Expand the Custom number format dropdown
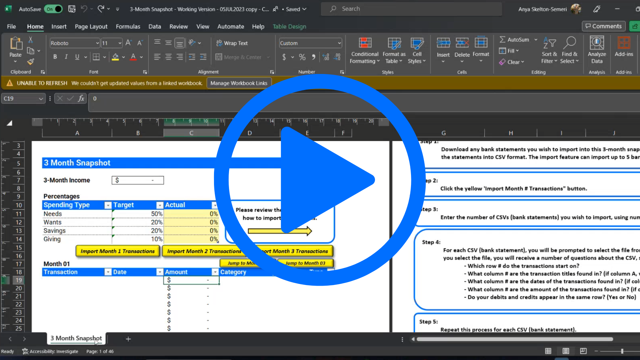The image size is (640, 360). [x=339, y=43]
